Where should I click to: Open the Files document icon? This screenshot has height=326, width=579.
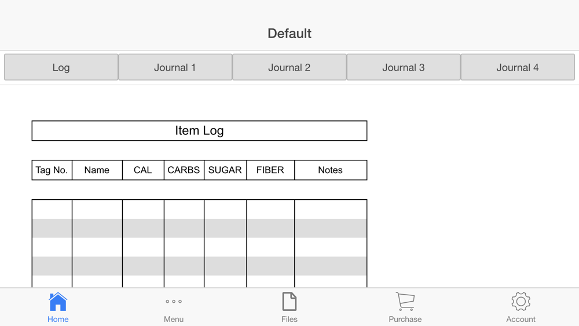[289, 302]
